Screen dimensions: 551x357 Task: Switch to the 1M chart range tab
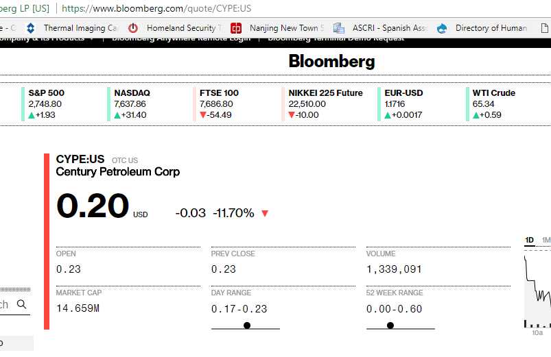546,240
